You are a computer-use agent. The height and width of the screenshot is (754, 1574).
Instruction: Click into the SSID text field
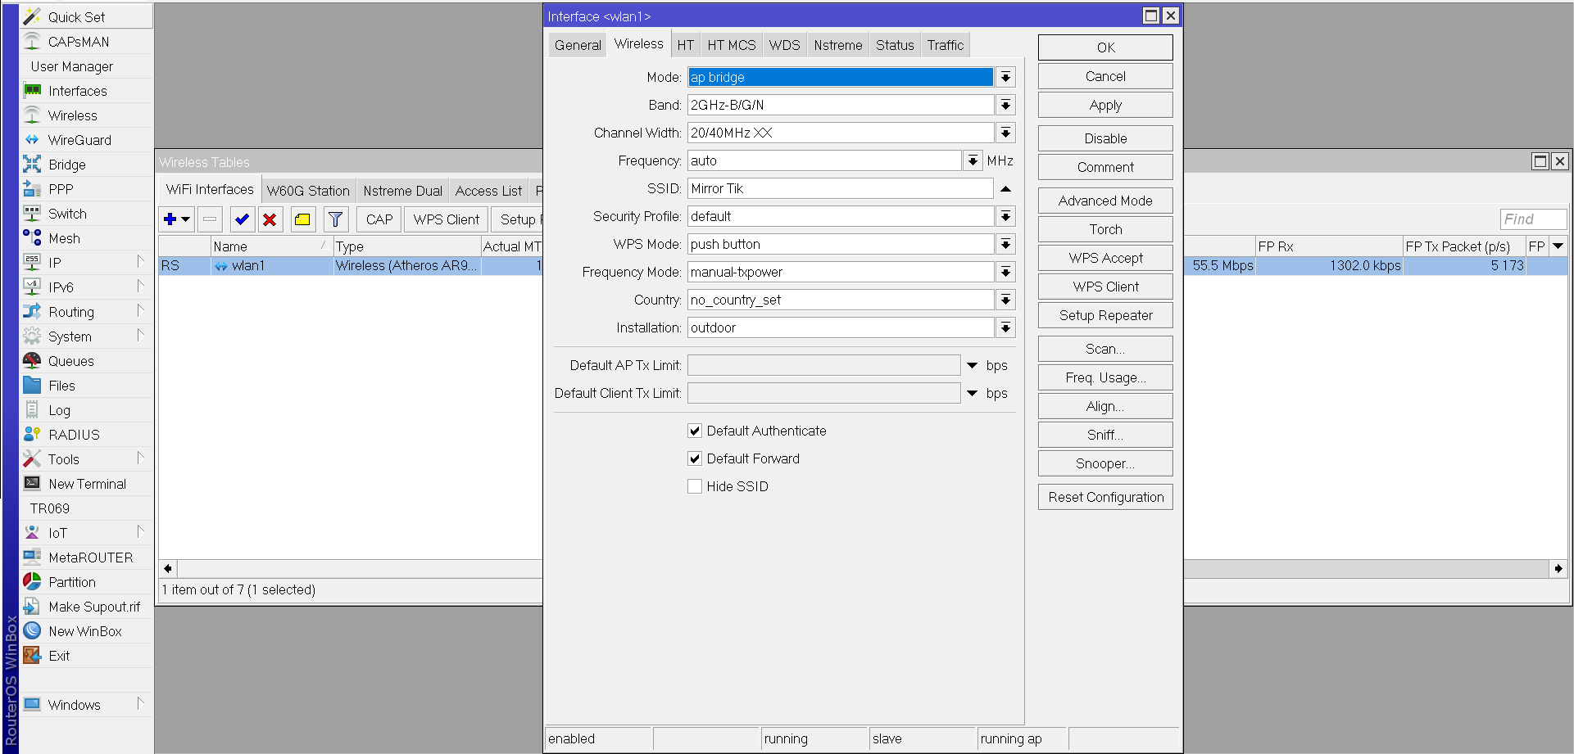click(x=840, y=188)
